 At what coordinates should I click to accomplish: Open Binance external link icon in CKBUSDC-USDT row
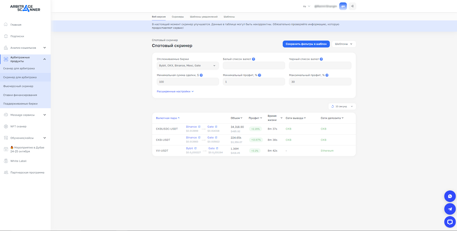pyautogui.click(x=199, y=127)
